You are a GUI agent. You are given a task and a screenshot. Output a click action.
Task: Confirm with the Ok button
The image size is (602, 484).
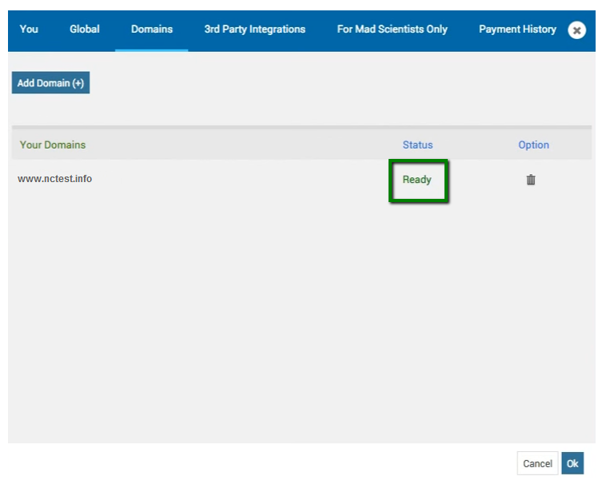(572, 463)
